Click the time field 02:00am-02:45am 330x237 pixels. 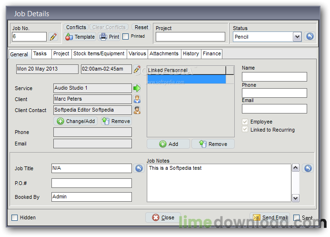coord(106,69)
